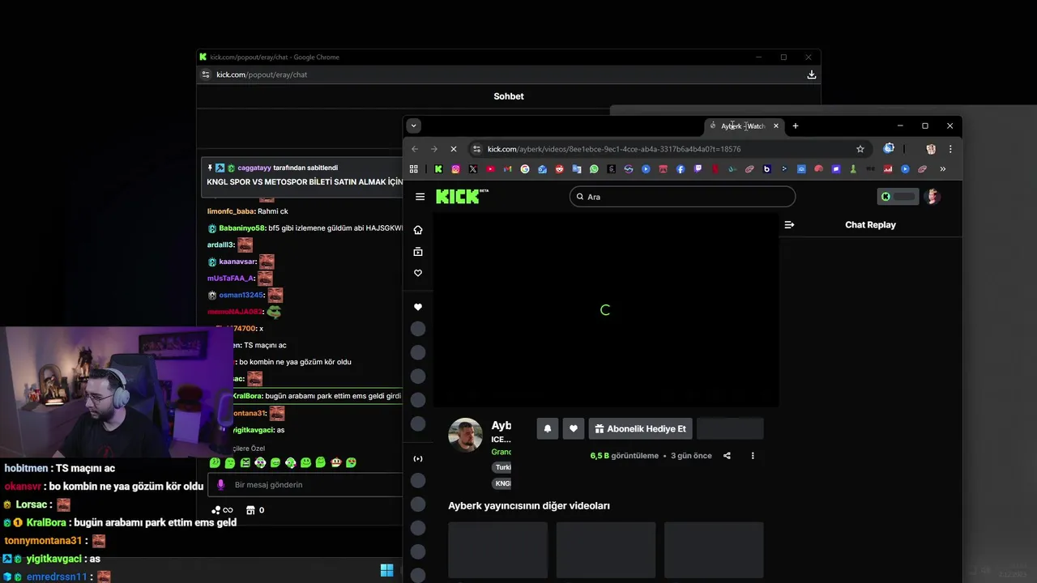Open second video thumbnail under diğer videoları
This screenshot has width=1037, height=583.
coord(606,550)
